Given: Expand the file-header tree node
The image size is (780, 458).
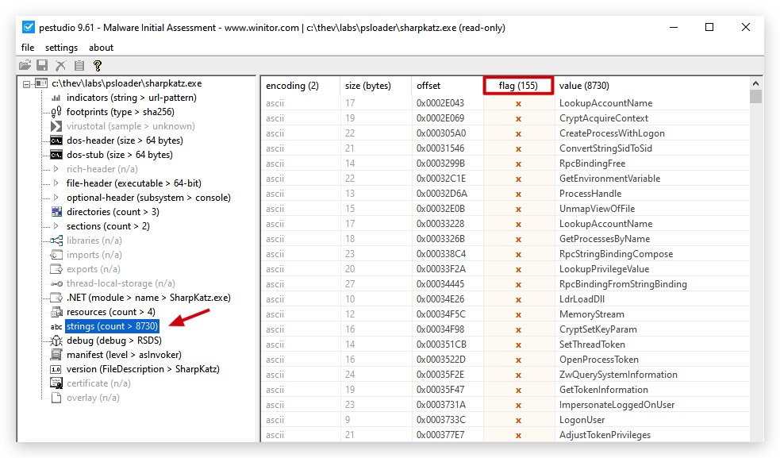Looking at the screenshot, I should 56,183.
